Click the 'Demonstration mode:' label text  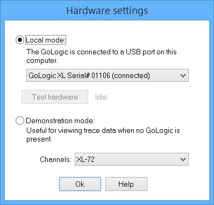coord(60,121)
